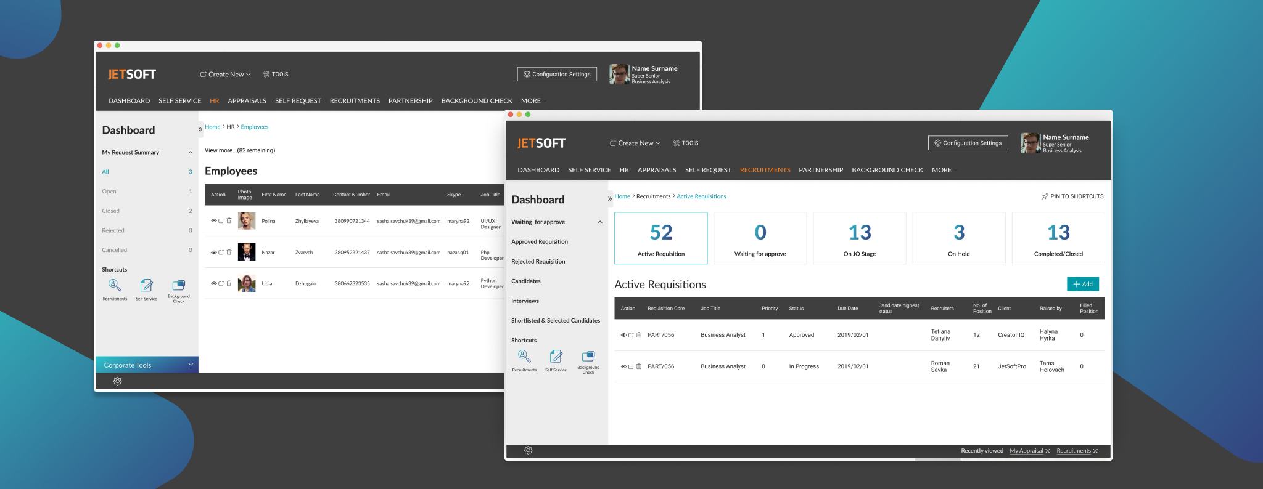Select the 0 Waiting for approve card
Image resolution: width=1263 pixels, height=489 pixels.
760,238
